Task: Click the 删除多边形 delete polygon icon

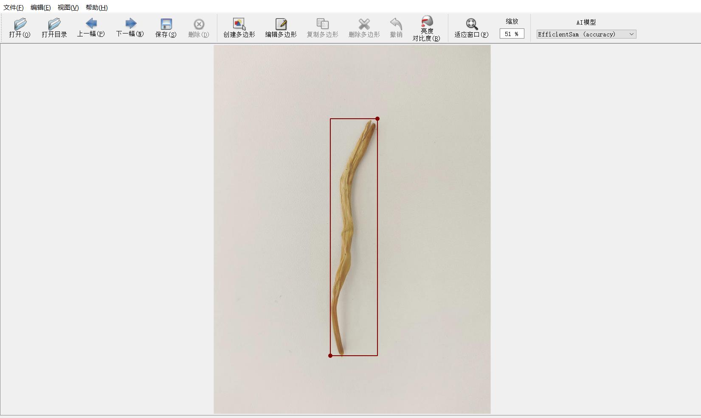Action: coord(364,28)
